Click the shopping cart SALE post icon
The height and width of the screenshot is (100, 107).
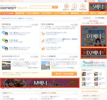pos(43,34)
